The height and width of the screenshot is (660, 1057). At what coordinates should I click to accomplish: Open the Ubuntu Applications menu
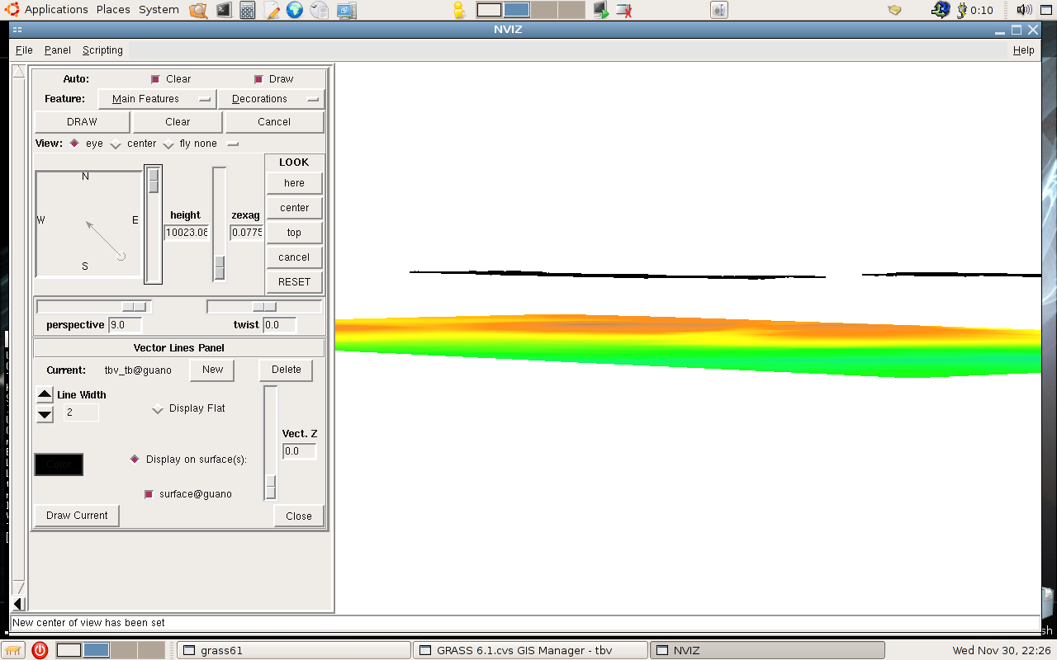pyautogui.click(x=47, y=10)
